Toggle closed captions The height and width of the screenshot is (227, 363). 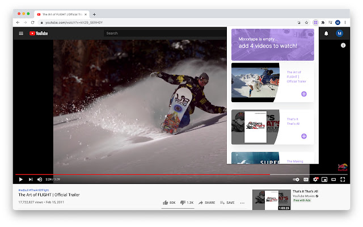coord(306,179)
